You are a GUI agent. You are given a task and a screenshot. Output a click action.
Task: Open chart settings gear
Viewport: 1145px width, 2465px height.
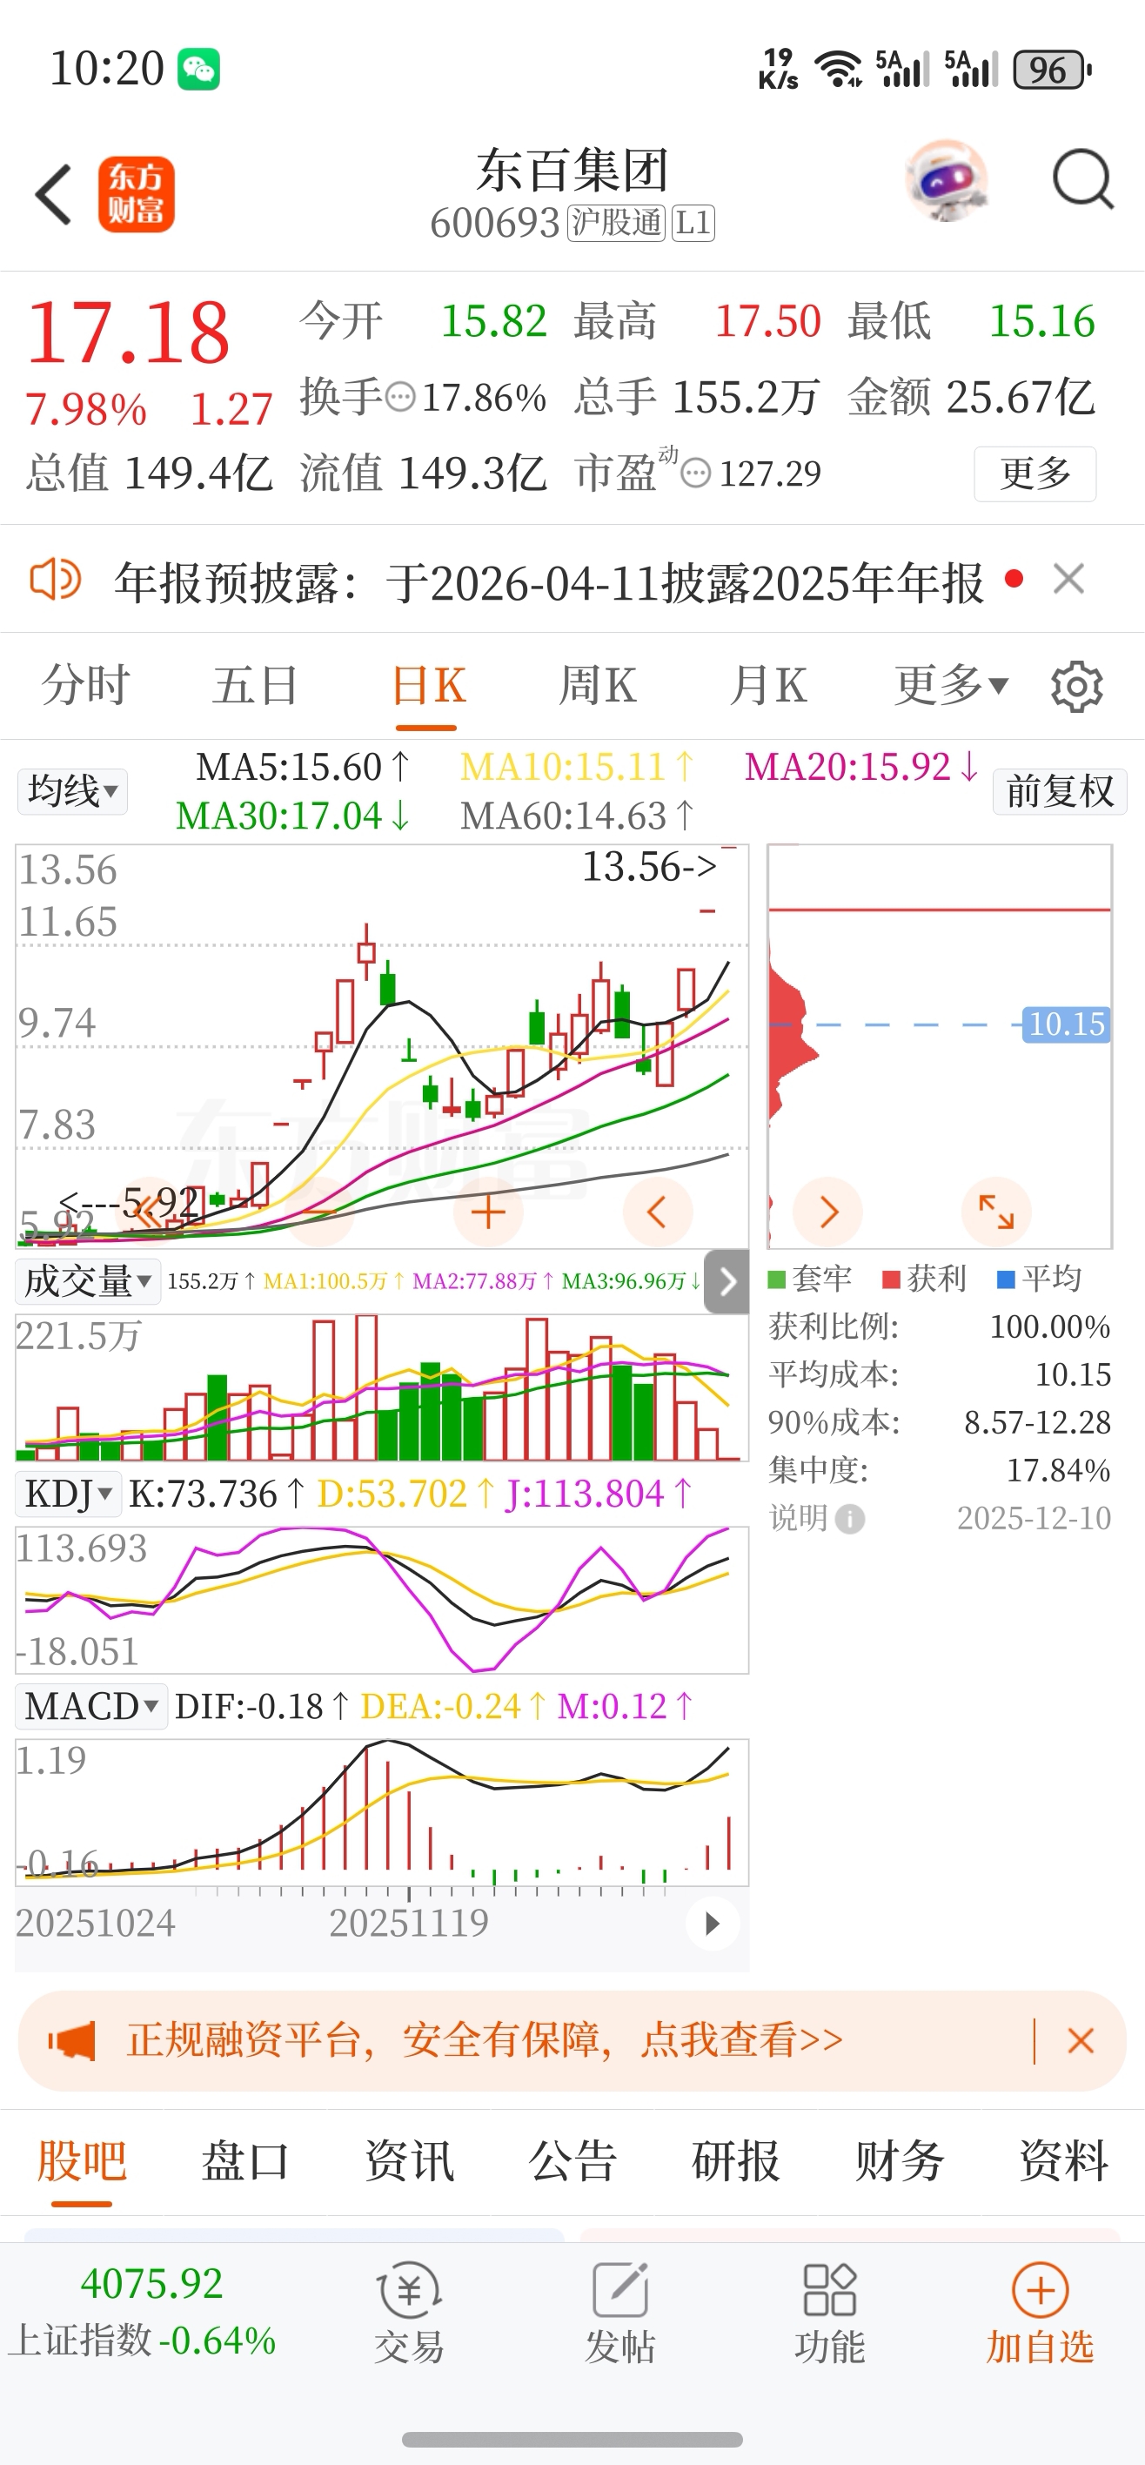coord(1076,686)
